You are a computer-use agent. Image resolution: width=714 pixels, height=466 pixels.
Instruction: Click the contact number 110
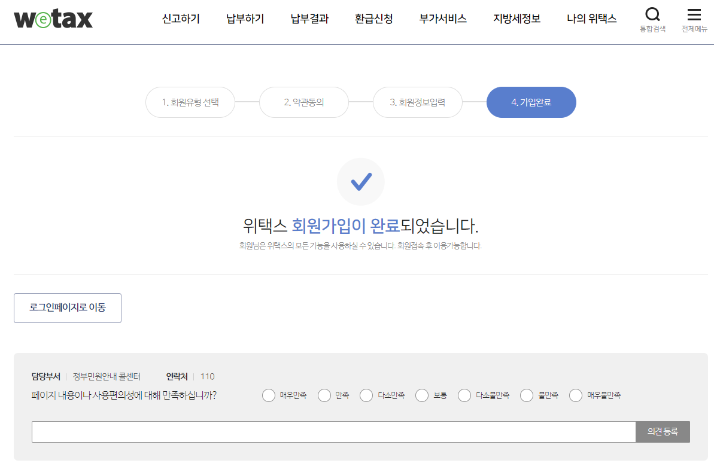point(207,377)
